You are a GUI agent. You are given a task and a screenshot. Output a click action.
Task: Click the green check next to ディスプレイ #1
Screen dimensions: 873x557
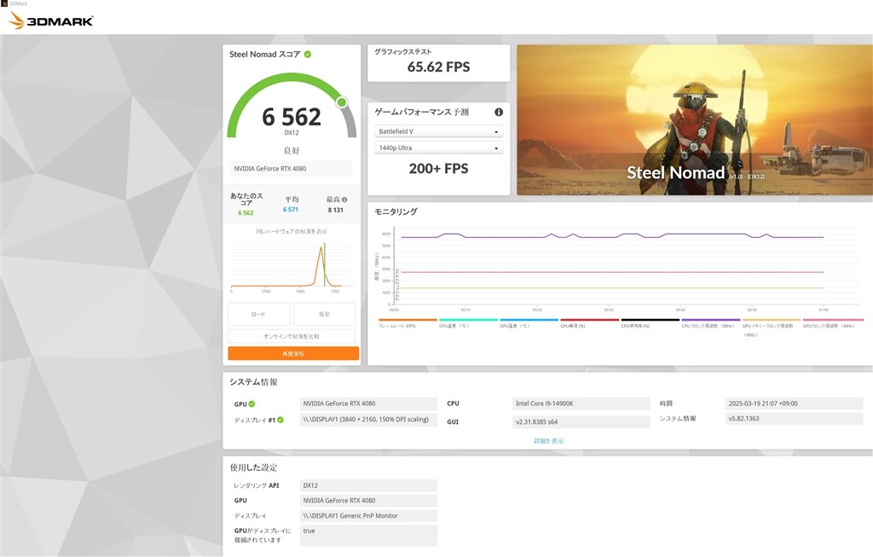(280, 420)
